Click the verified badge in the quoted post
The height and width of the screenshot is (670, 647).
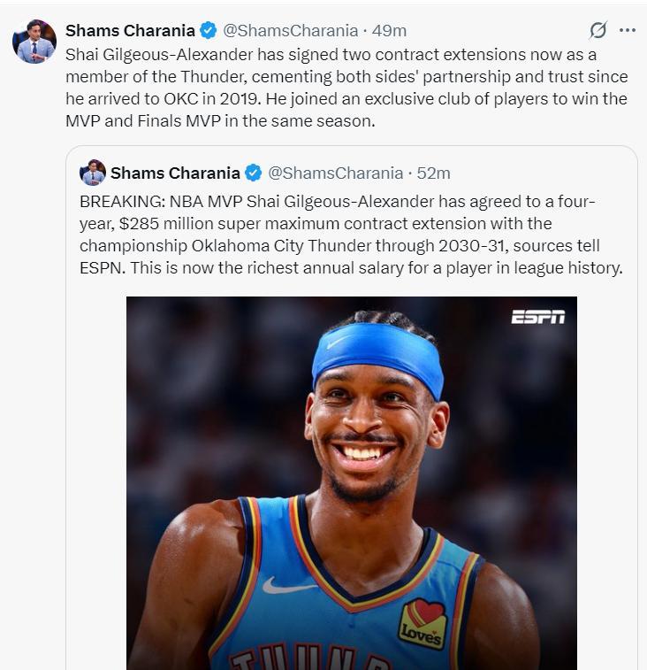click(253, 172)
